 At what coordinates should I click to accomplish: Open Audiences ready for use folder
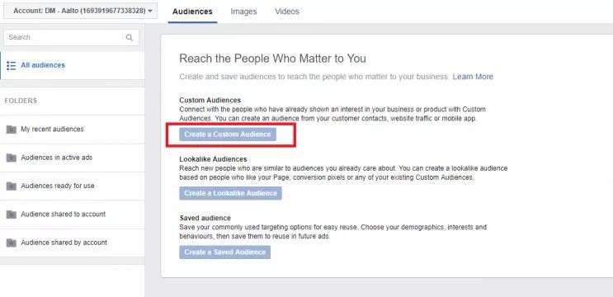(x=72, y=186)
